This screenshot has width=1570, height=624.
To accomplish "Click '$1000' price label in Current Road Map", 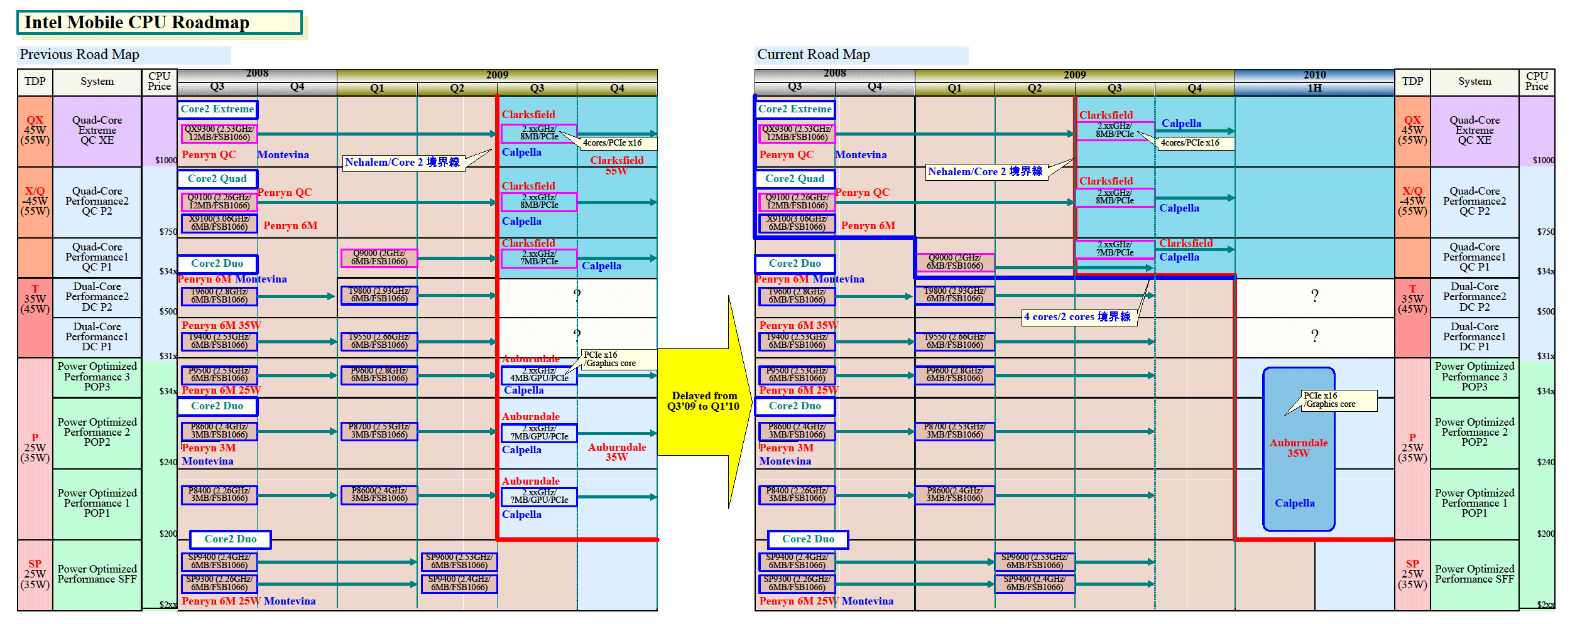I will tap(1544, 161).
